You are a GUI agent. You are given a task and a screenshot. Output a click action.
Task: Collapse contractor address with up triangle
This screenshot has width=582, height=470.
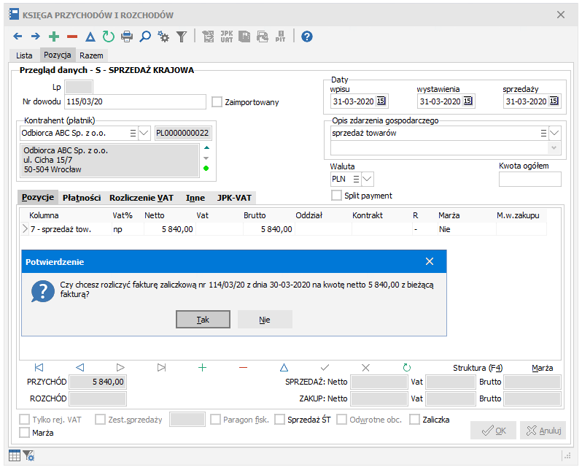(x=206, y=148)
